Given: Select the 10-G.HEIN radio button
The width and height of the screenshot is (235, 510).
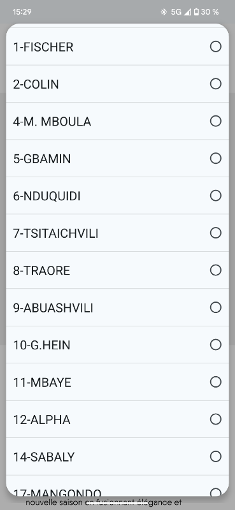Looking at the screenshot, I should [215, 344].
